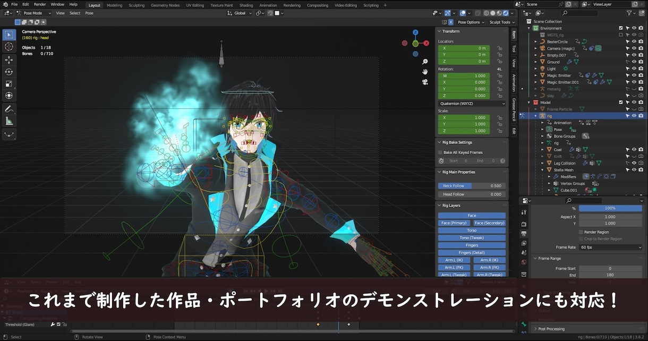Adjust the Neck Follow slider
Image resolution: width=648 pixels, height=341 pixels.
(472, 186)
